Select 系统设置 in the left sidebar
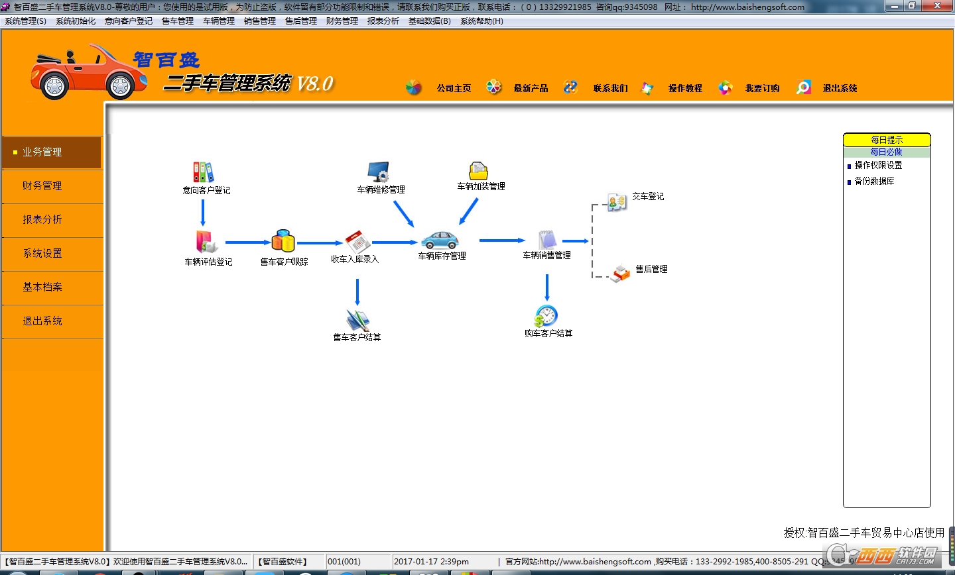This screenshot has width=955, height=575. click(x=52, y=254)
